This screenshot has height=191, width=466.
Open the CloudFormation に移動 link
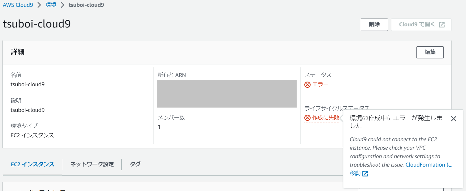click(425, 165)
